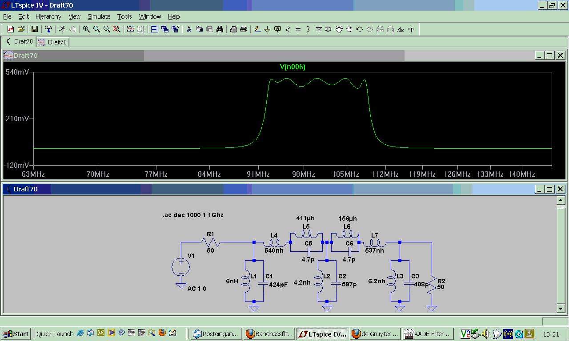Click the Windows Start button

click(x=16, y=334)
